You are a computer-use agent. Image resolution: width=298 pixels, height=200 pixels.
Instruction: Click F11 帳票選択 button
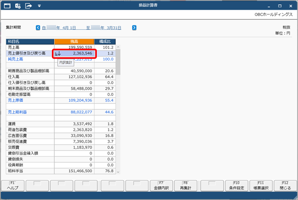(261, 186)
